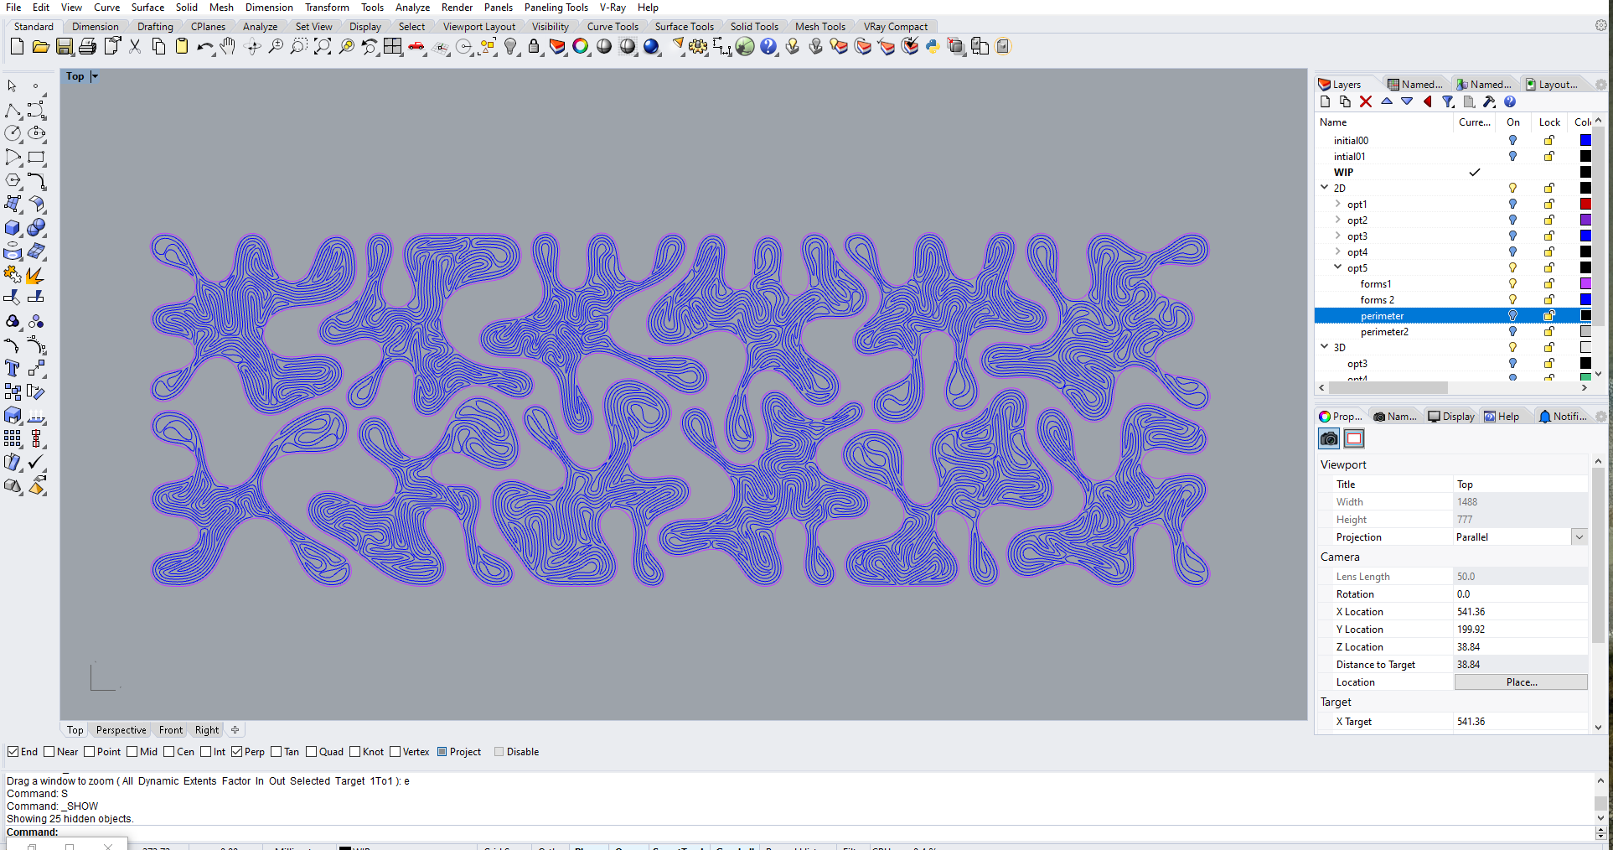
Task: Select the Circle tool in left sidebar
Action: (13, 134)
